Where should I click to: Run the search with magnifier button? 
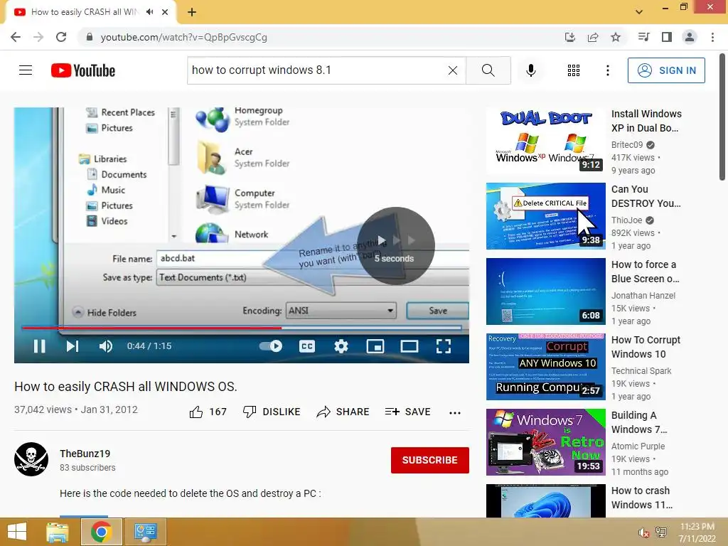(488, 70)
